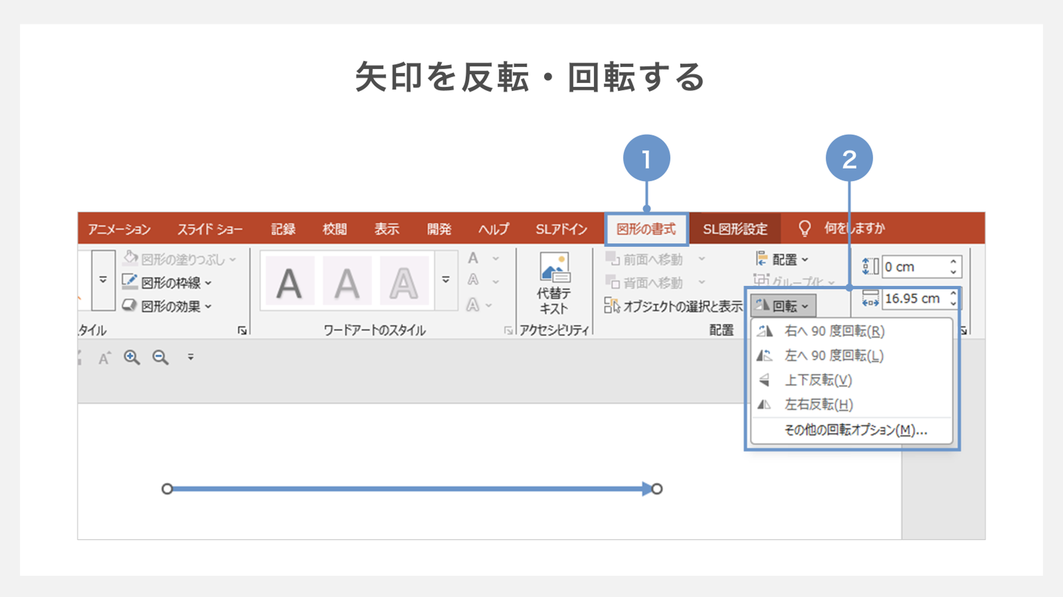Increase shape width with up stepper
Image resolution: width=1063 pixels, height=597 pixels.
[953, 293]
